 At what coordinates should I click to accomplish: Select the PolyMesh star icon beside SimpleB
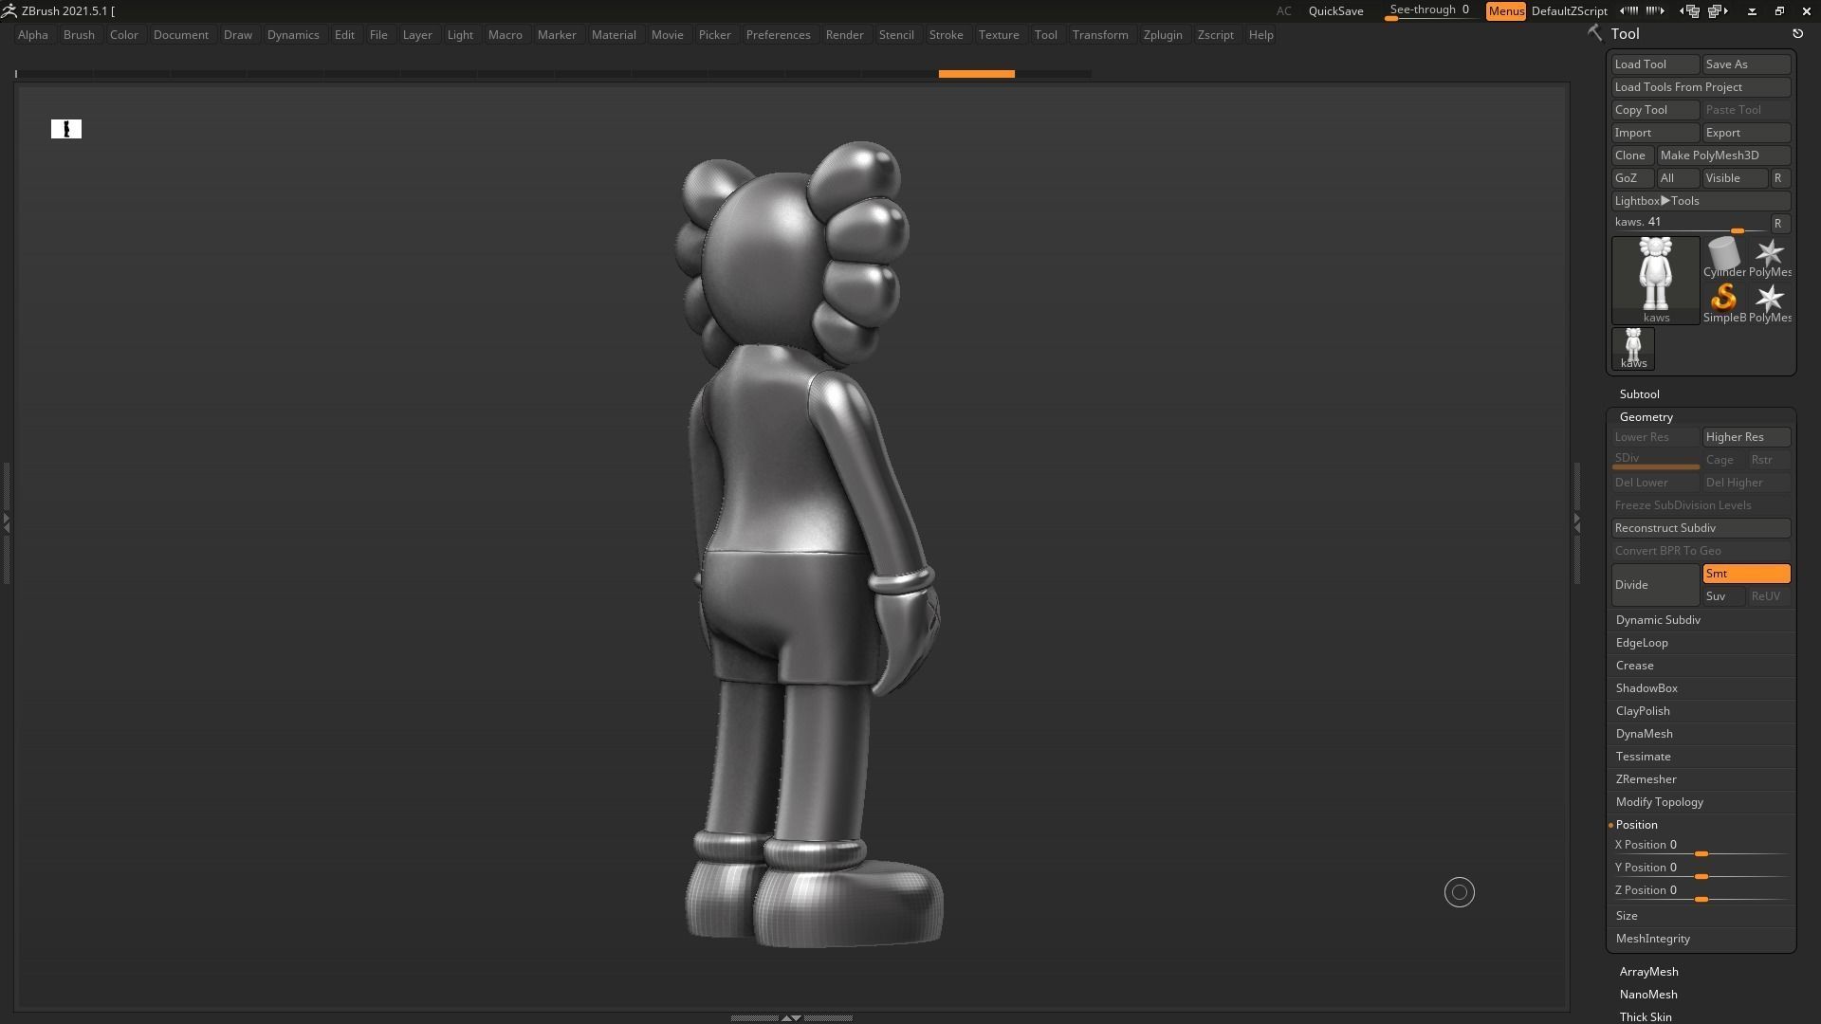[x=1769, y=302]
